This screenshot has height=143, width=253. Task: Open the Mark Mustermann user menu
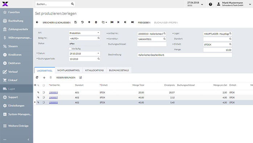234,4
